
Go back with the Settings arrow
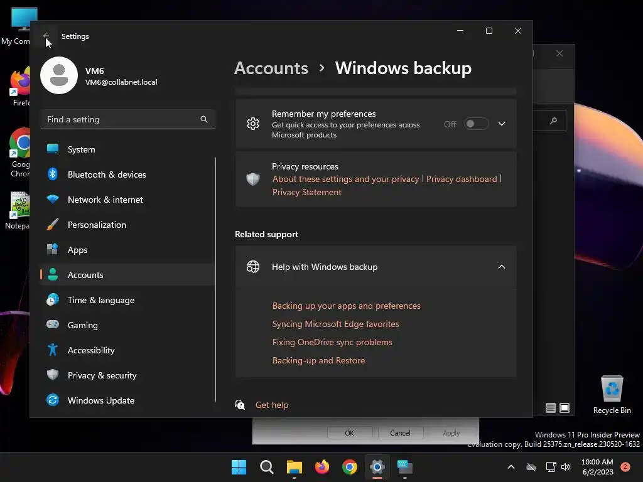coord(46,36)
